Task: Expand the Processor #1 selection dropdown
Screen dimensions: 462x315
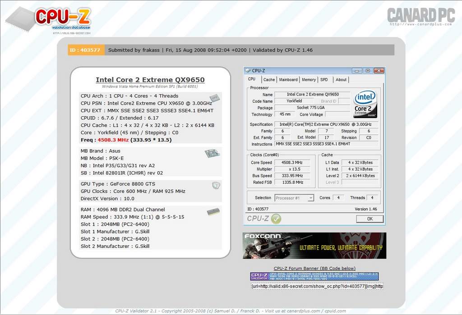Action: pyautogui.click(x=310, y=198)
